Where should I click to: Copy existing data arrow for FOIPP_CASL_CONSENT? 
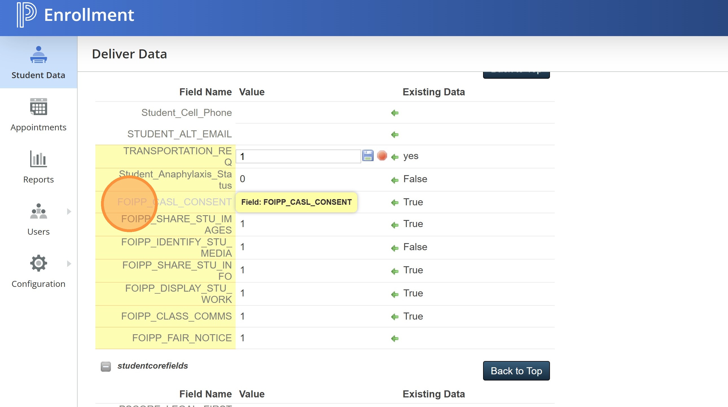pyautogui.click(x=395, y=203)
